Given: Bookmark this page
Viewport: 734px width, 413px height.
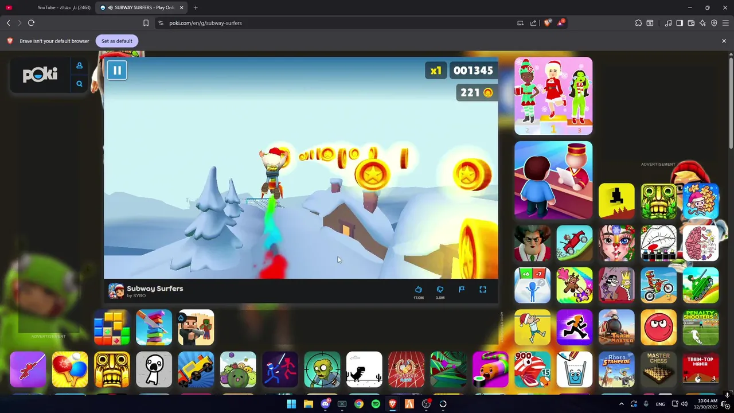Looking at the screenshot, I should [x=146, y=23].
